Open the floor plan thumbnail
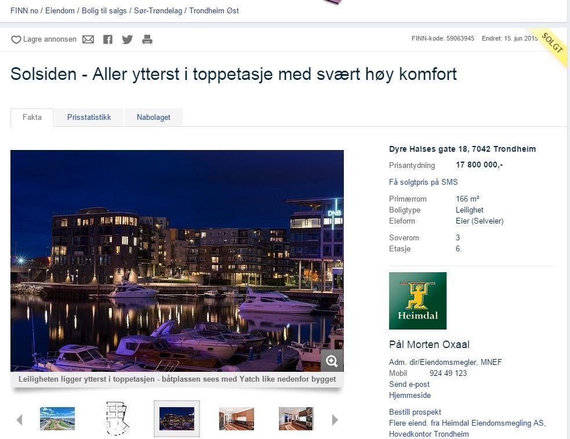This screenshot has width=570, height=439. [x=117, y=419]
